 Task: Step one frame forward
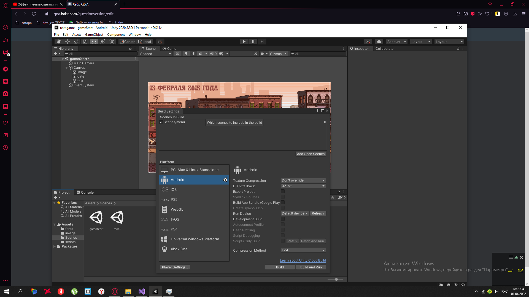pyautogui.click(x=262, y=42)
